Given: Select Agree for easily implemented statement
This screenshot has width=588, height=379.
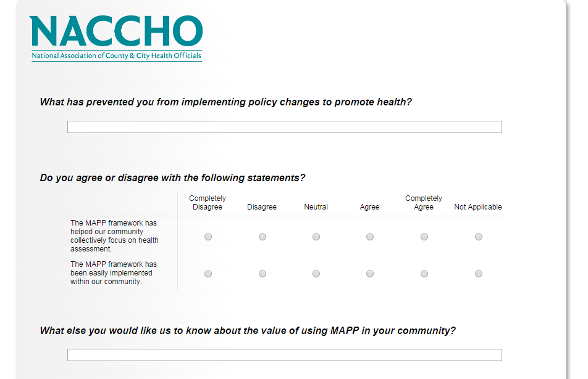Looking at the screenshot, I should [x=370, y=274].
